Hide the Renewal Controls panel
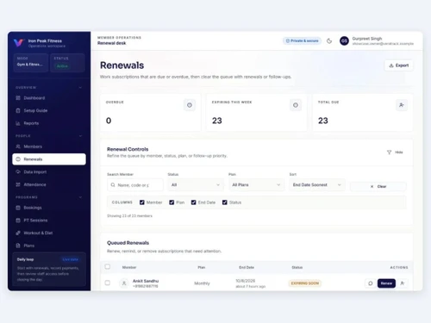The image size is (431, 323). click(x=395, y=152)
